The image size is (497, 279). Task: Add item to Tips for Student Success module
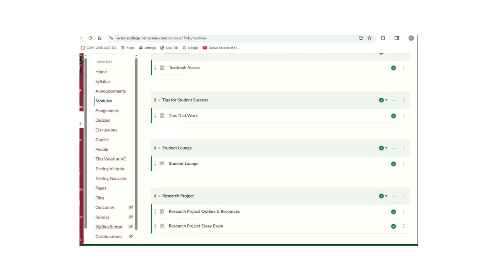tap(394, 100)
